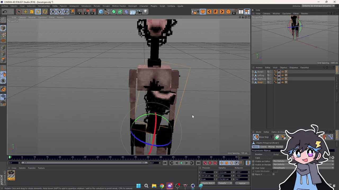339x190 pixels.
Task: Click the green timeline playhead at frame 0
Action: click(10, 157)
